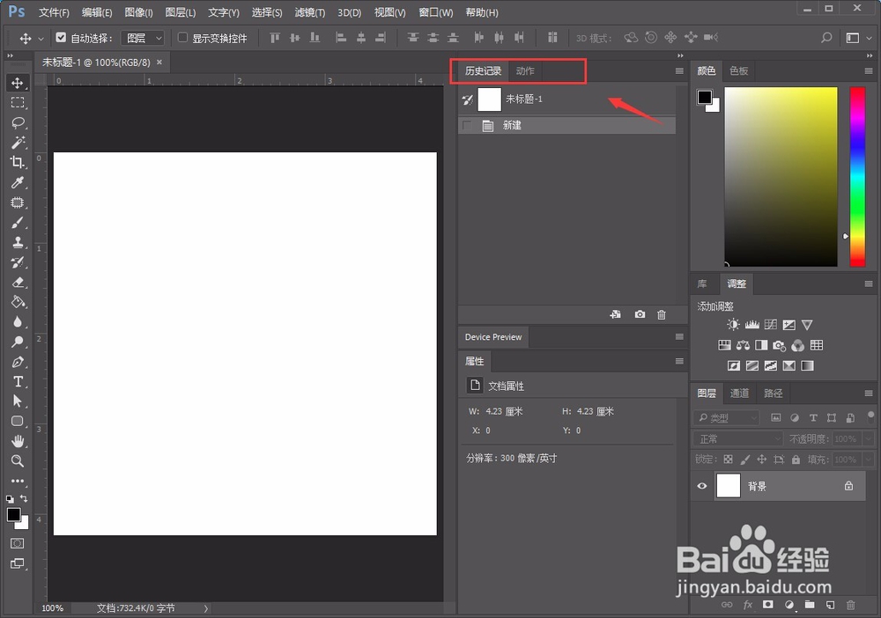Pick color in Color panel field

[x=781, y=176]
